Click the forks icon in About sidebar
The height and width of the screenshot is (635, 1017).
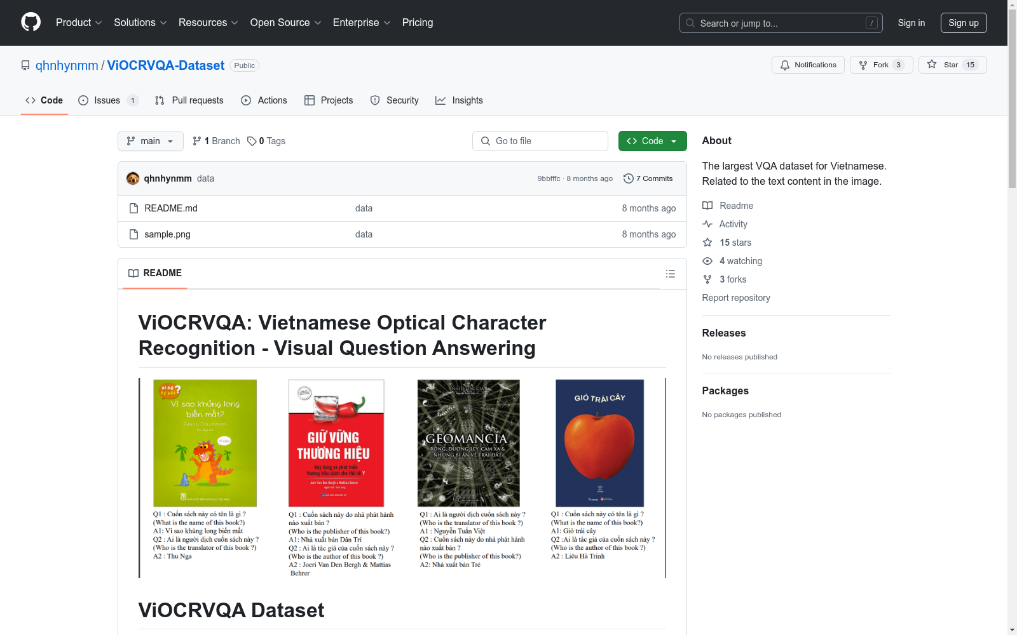pos(707,279)
